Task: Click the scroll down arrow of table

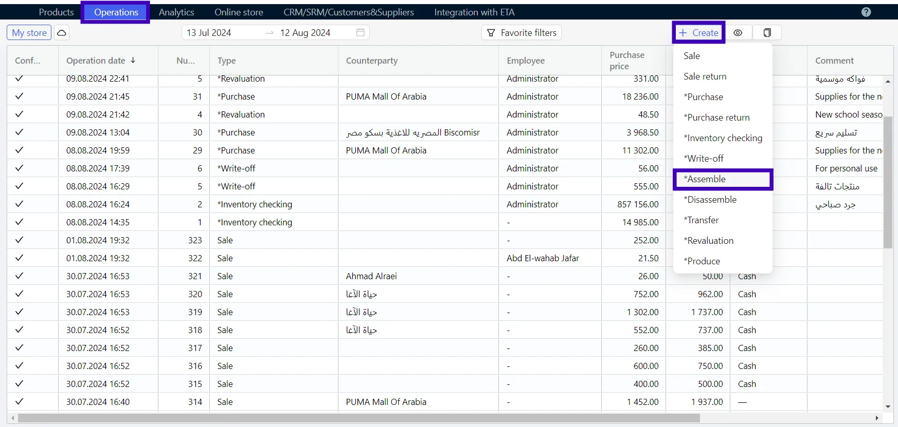Action: (x=888, y=406)
